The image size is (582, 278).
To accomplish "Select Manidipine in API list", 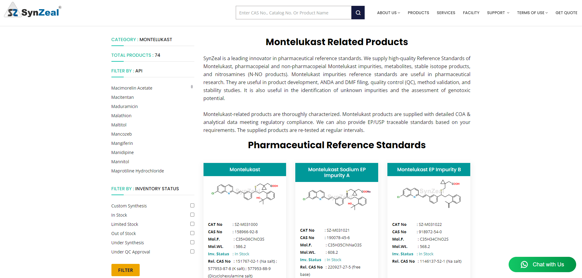I will click(122, 153).
